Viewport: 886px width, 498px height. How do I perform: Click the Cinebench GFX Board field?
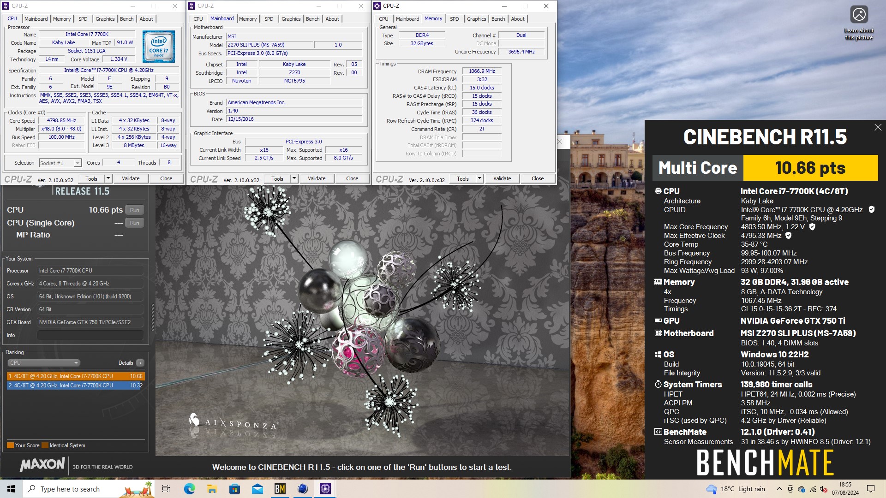pyautogui.click(x=90, y=322)
